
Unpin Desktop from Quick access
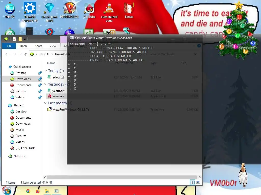click(40, 73)
